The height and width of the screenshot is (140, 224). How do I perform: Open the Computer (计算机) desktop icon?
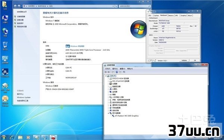click(5, 18)
